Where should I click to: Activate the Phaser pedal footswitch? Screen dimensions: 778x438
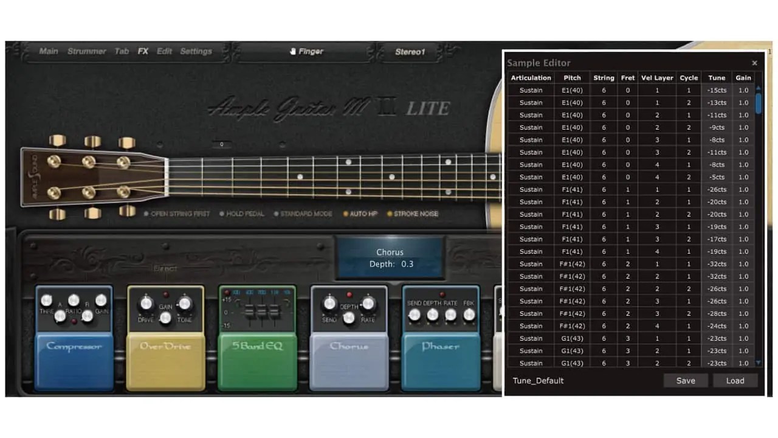pyautogui.click(x=441, y=361)
